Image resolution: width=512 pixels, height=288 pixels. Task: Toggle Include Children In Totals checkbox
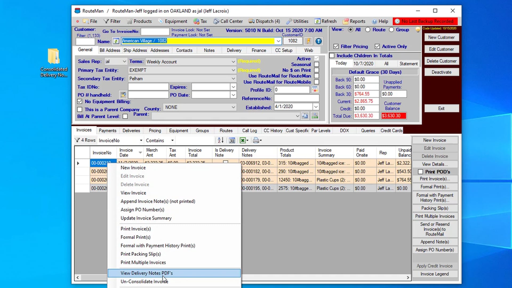[x=332, y=56]
